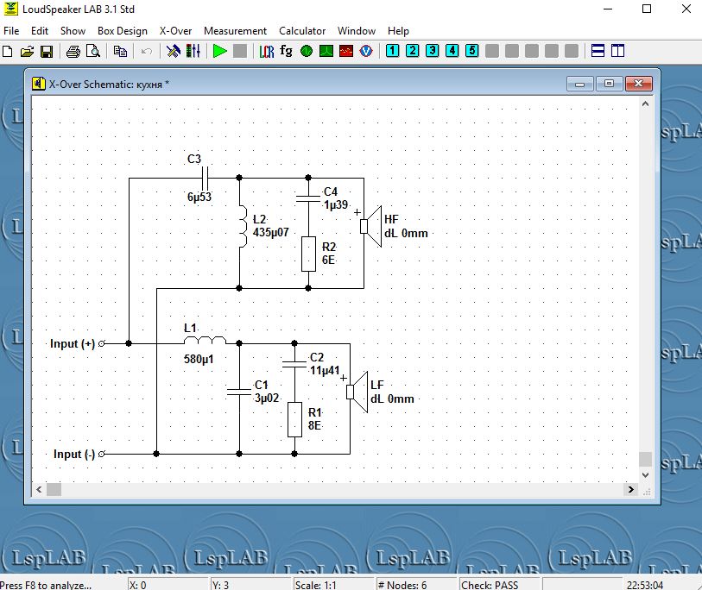Click the Input (+) terminal label

tap(73, 343)
